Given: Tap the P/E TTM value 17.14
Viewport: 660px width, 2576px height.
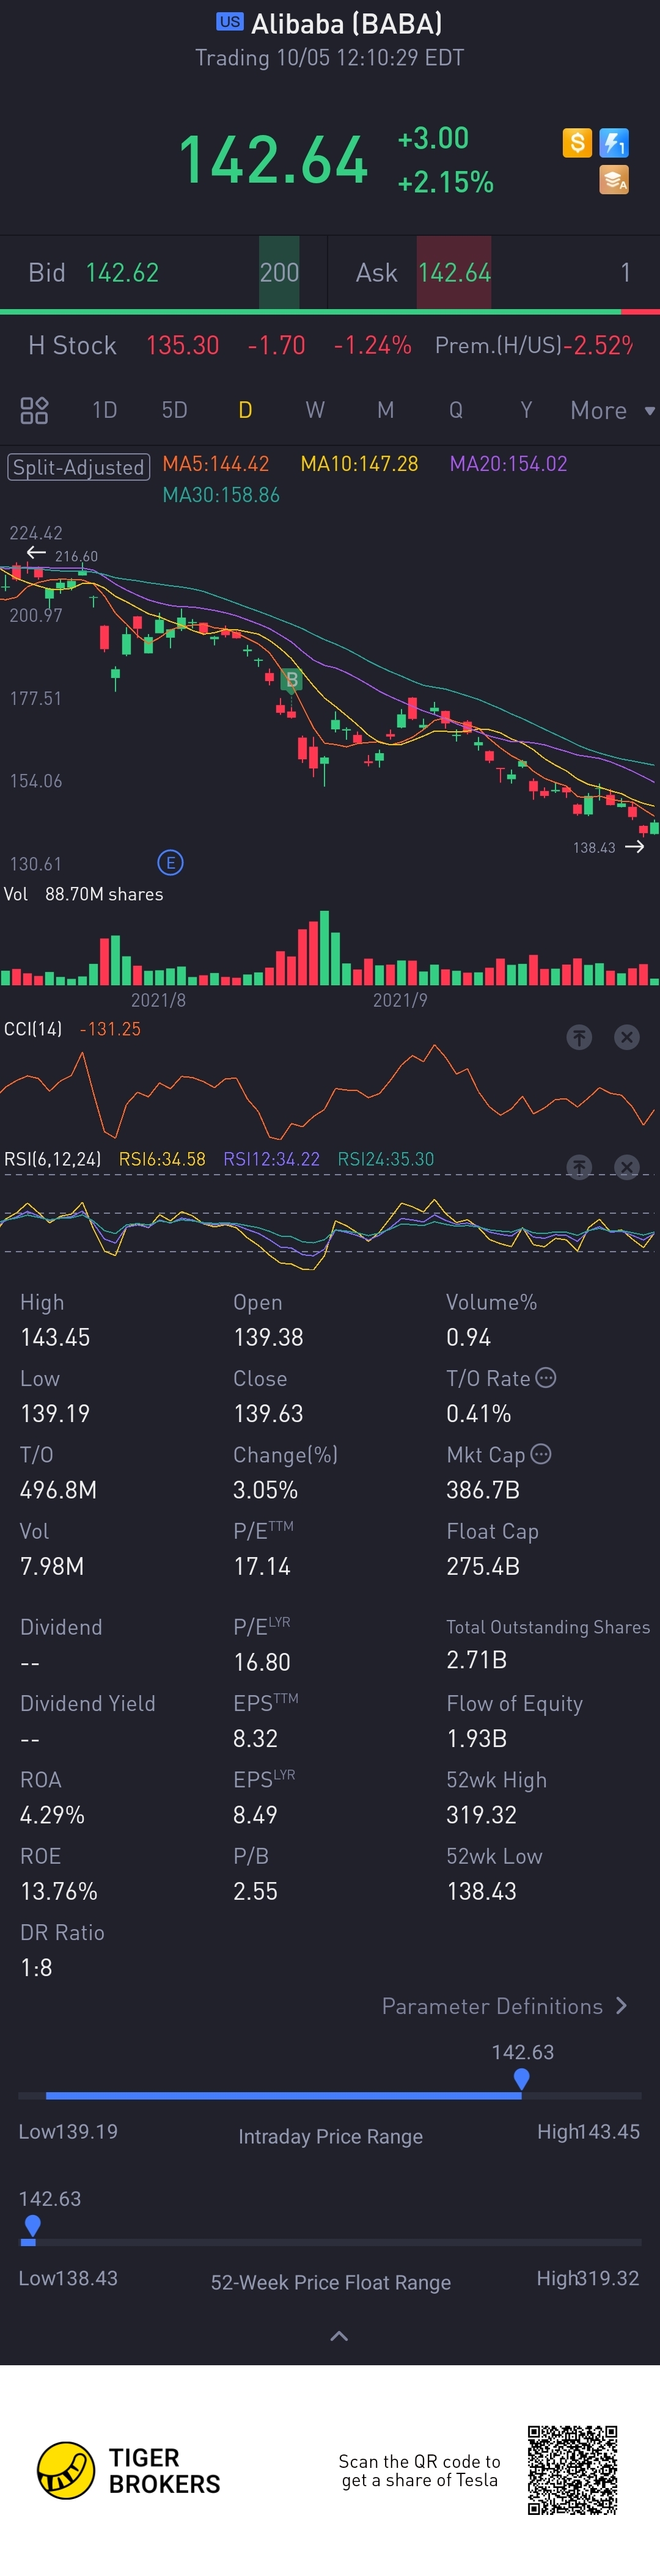Looking at the screenshot, I should click(262, 1566).
